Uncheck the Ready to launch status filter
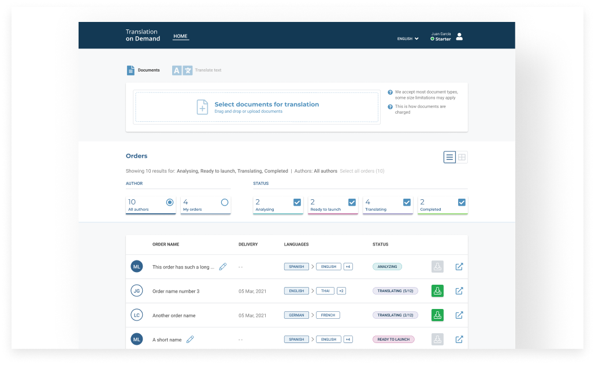 pos(352,202)
